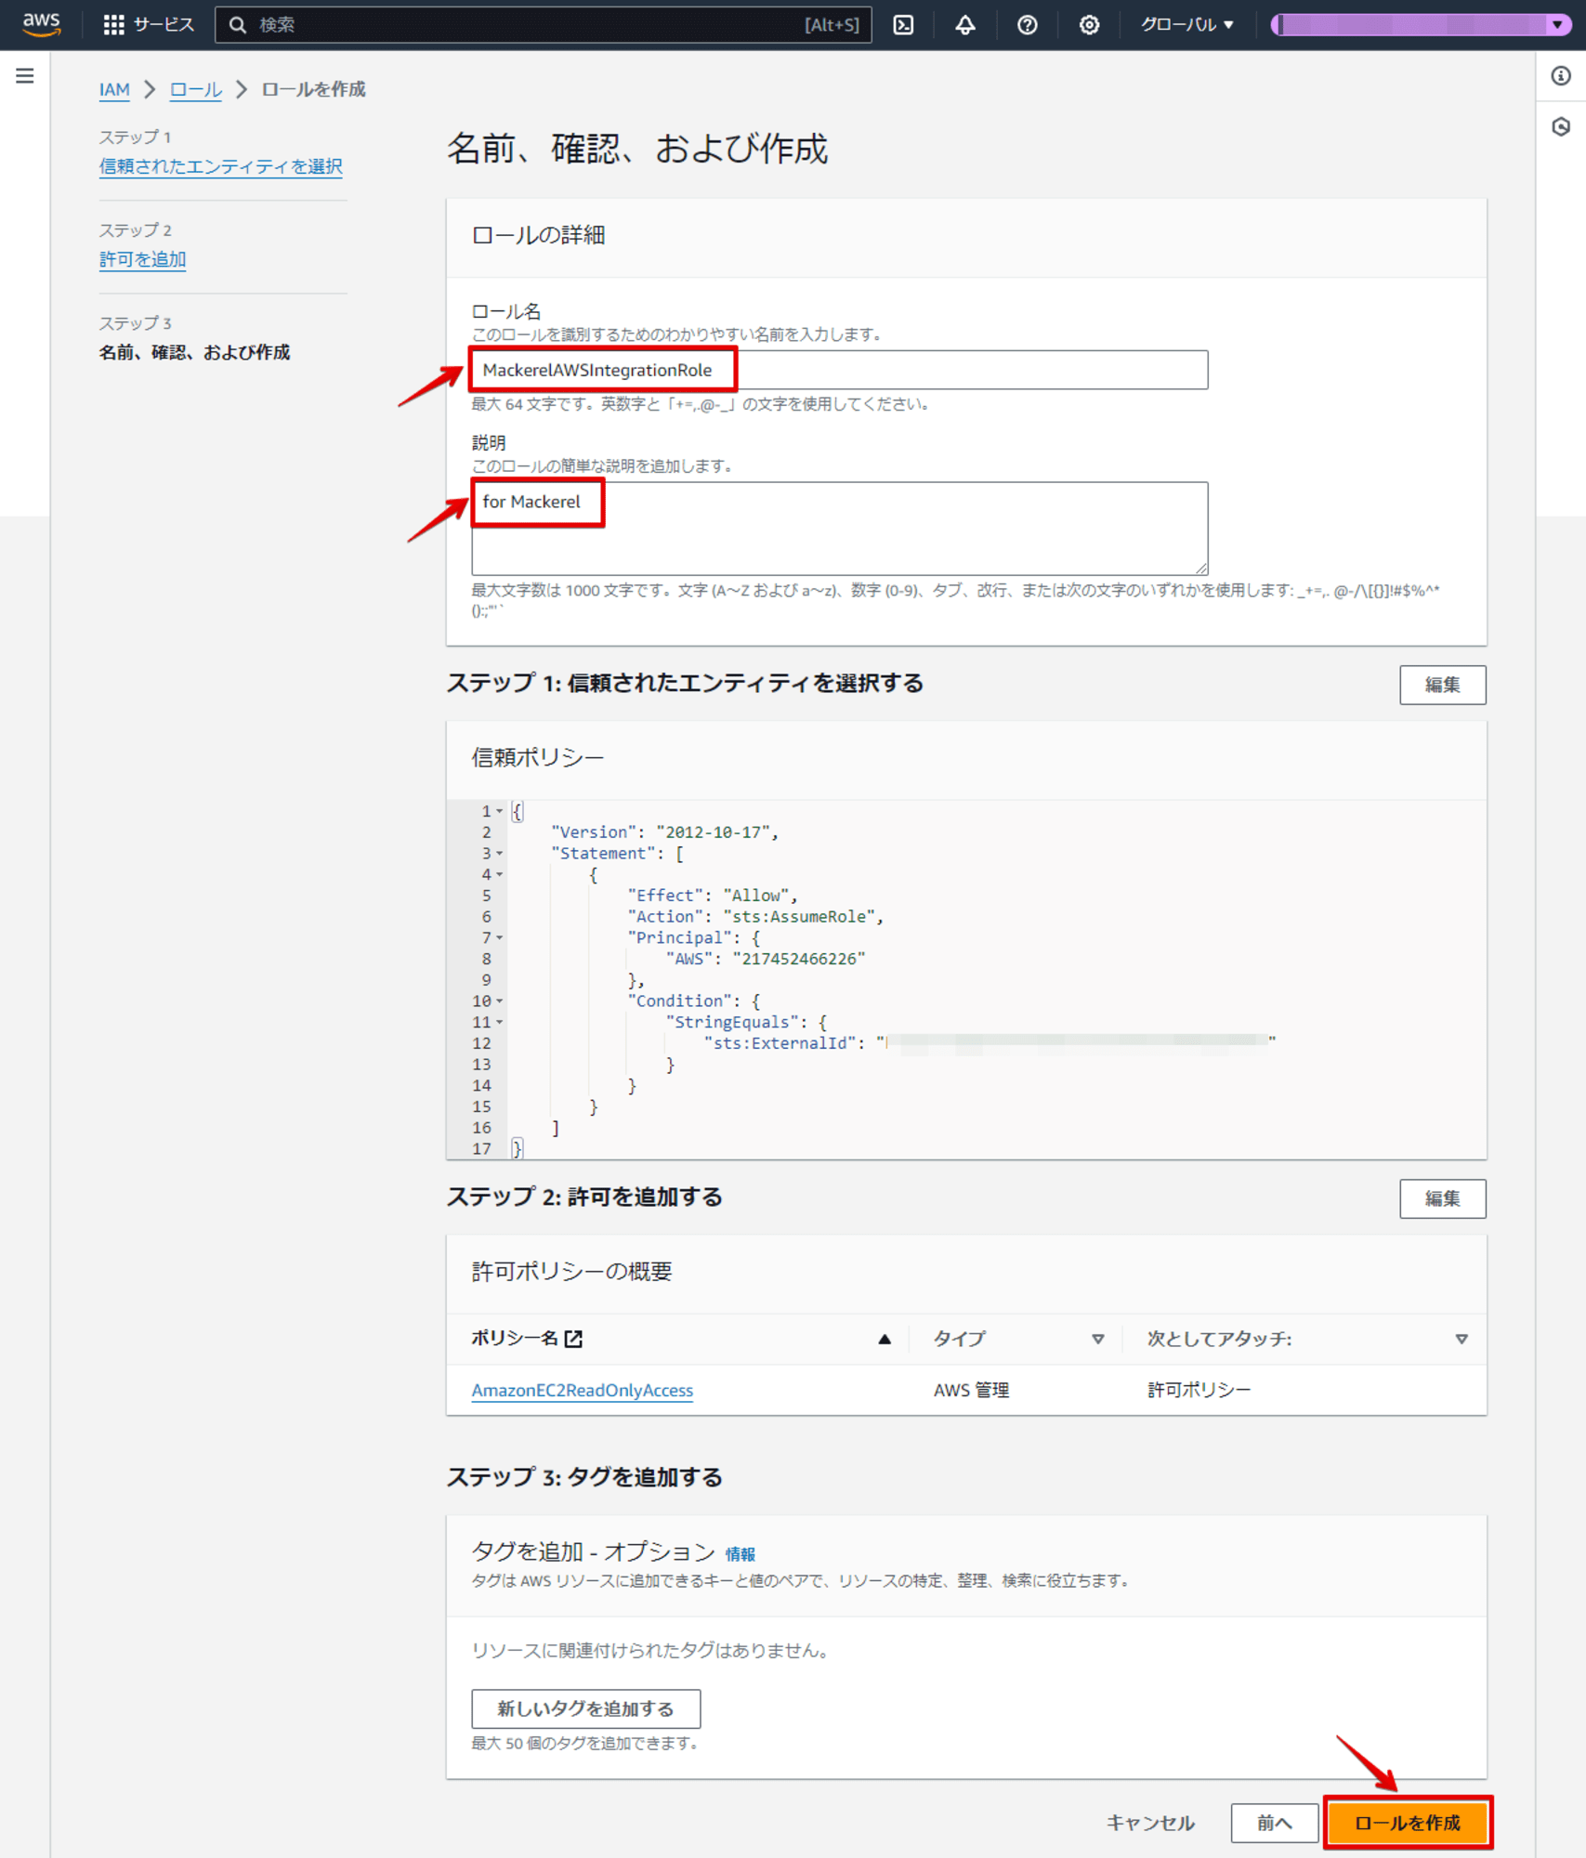Viewport: 1586px width, 1858px height.
Task: Sort by ポリシー名 ascending arrow
Action: click(885, 1339)
